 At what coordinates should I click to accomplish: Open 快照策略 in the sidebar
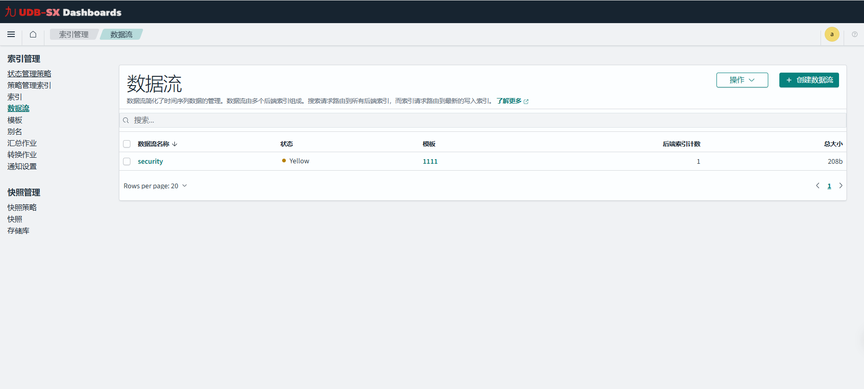click(22, 207)
